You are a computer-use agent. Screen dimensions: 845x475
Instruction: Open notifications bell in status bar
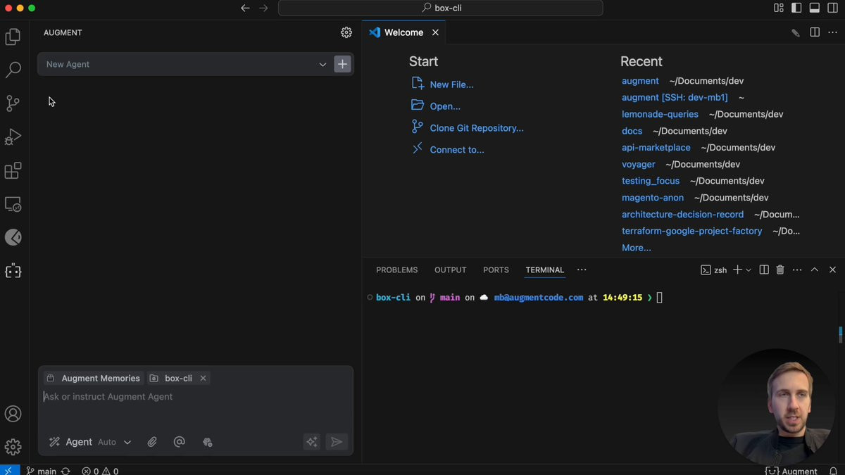pyautogui.click(x=833, y=471)
